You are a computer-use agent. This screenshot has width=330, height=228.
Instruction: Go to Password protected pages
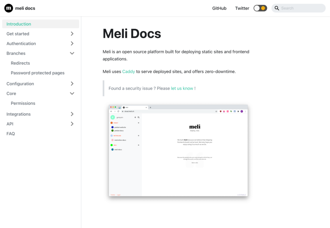point(38,73)
